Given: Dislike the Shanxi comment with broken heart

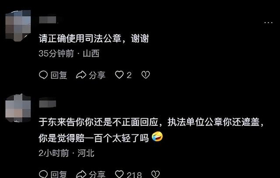Looking at the screenshot, I should 146,75.
